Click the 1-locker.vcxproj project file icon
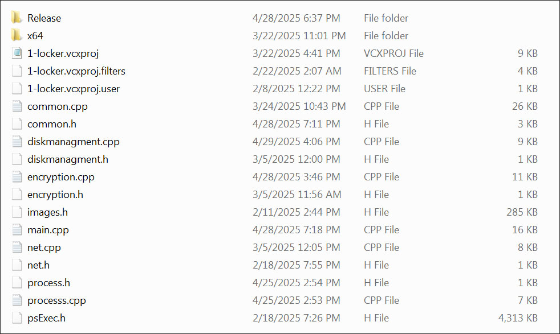 click(17, 53)
